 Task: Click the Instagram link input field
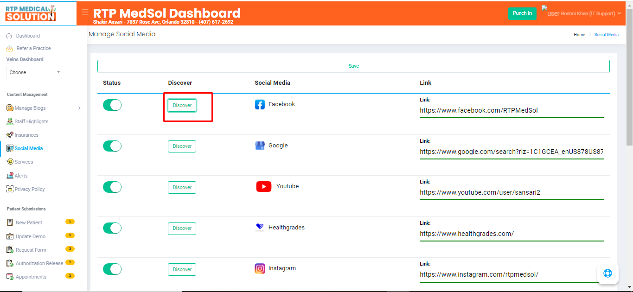[512, 275]
